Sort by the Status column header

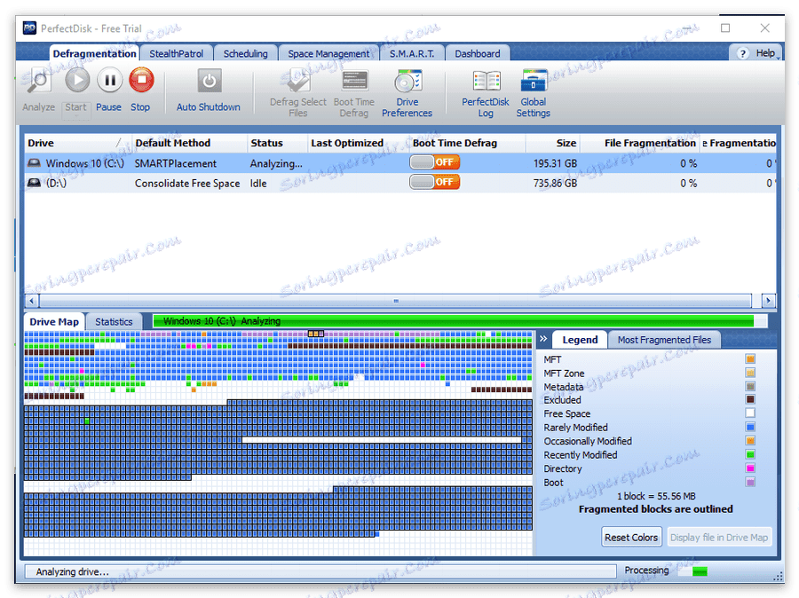[x=277, y=143]
